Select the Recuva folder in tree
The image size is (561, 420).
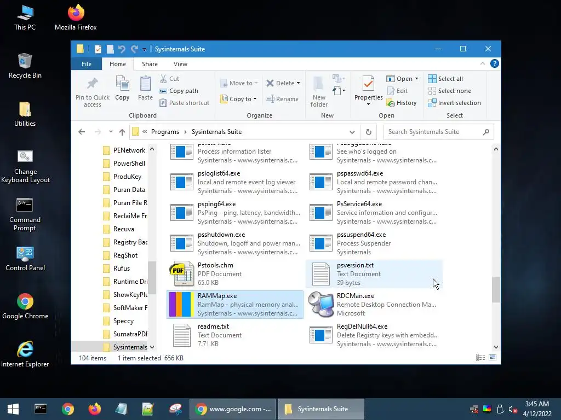pos(124,229)
